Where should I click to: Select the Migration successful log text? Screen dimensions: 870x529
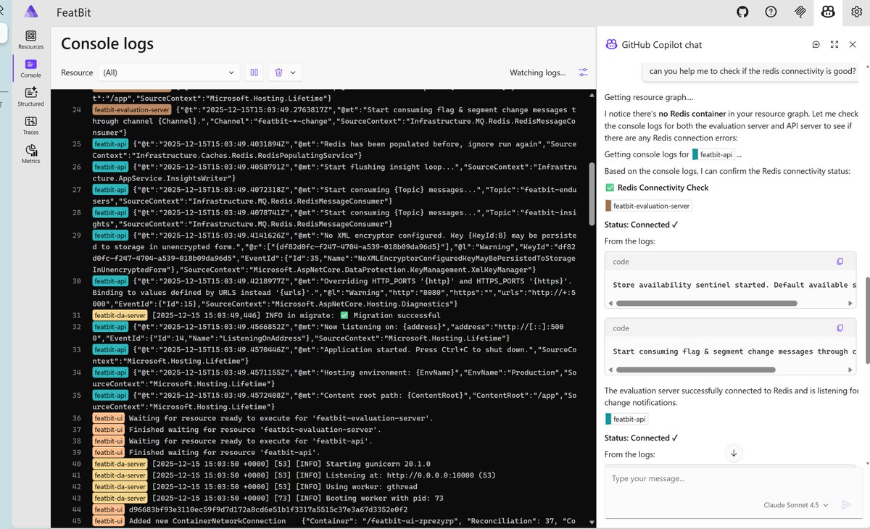396,315
